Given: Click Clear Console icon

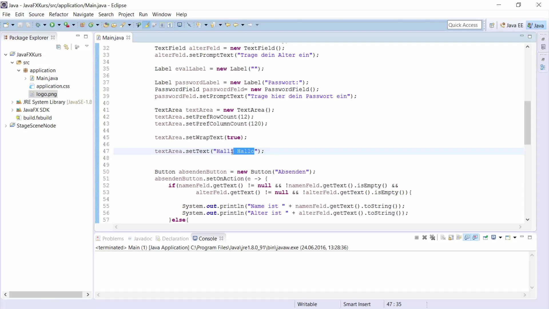Looking at the screenshot, I should [443, 237].
